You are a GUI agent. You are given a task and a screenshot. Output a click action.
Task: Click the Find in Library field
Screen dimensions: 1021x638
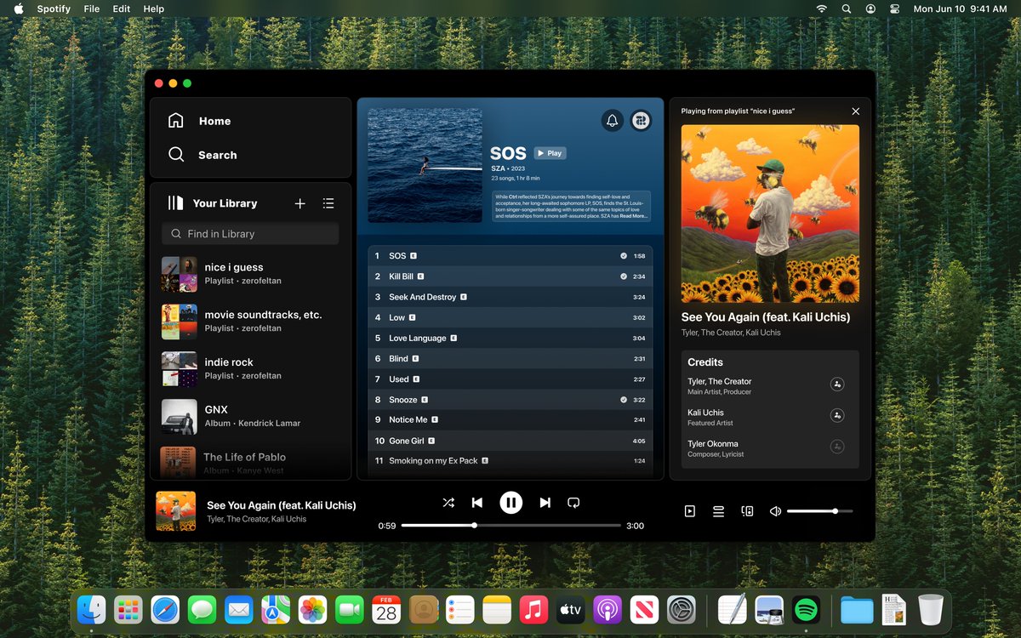coord(250,233)
